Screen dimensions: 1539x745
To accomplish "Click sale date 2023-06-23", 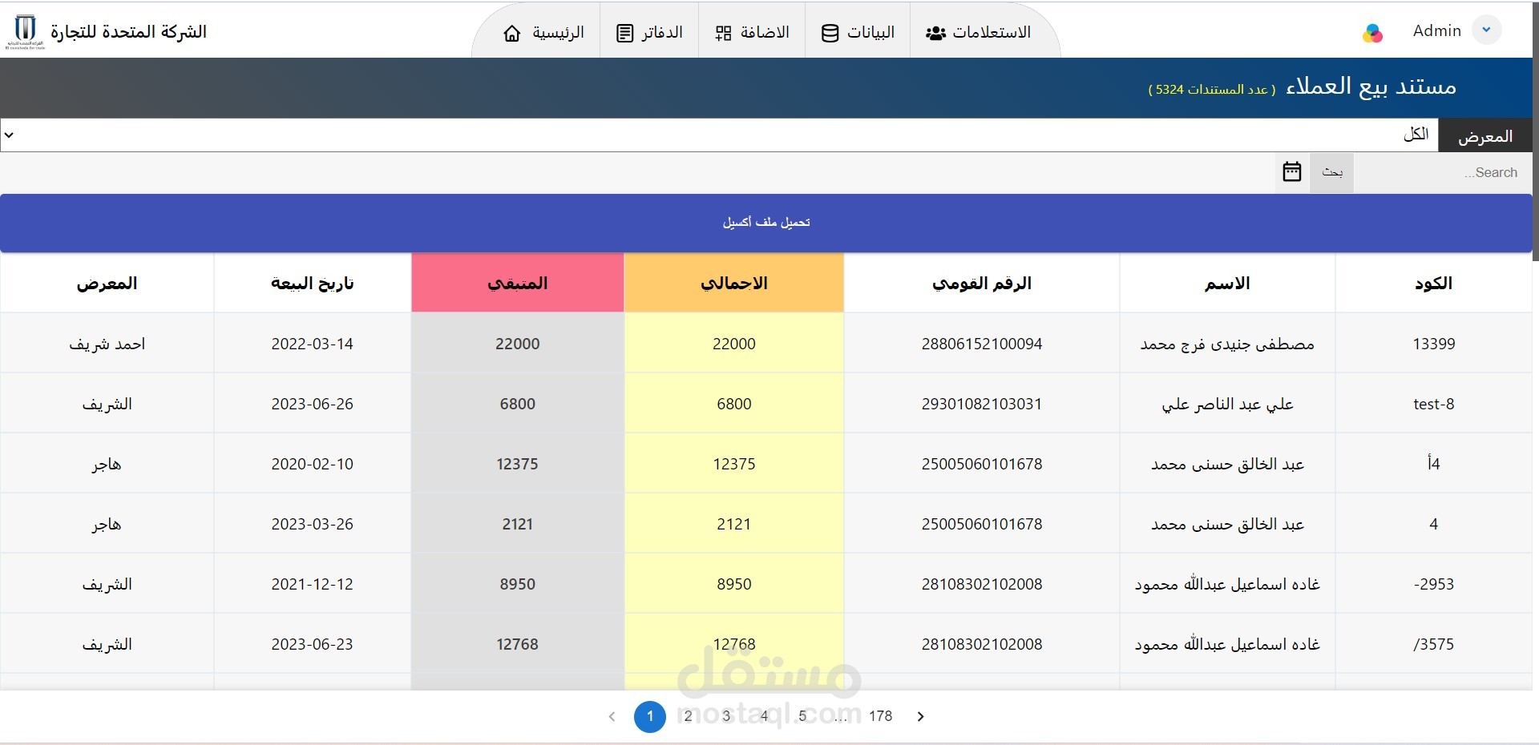I will pos(313,644).
